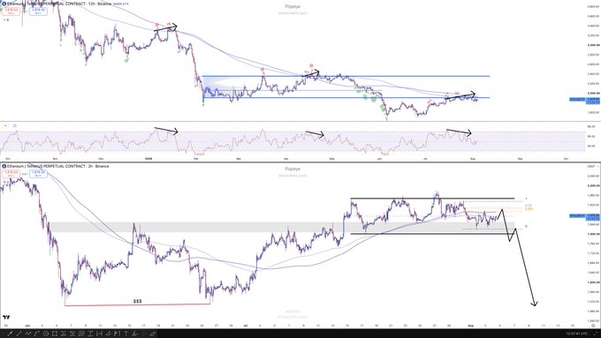
Task: Select the zigzag path drawing tool
Action: 28,334
